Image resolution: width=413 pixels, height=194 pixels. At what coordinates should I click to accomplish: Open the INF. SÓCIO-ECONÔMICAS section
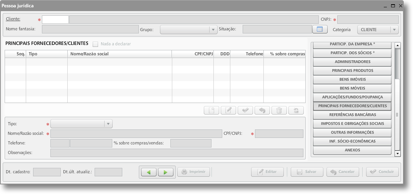tap(352, 141)
